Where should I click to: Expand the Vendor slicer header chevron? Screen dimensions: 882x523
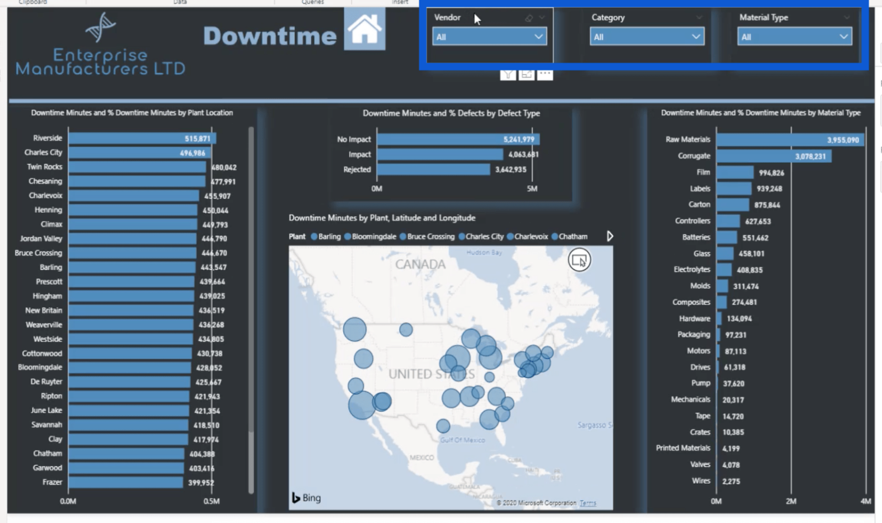point(542,18)
